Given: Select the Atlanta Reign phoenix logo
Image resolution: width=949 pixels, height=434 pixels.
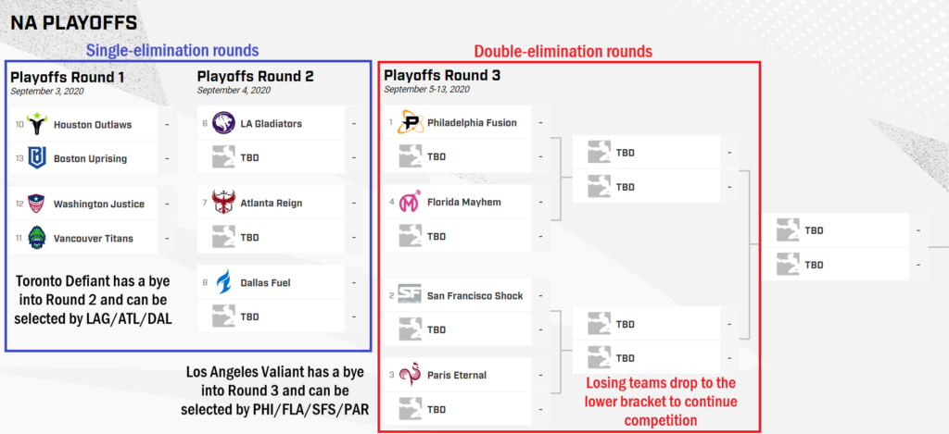Looking at the screenshot, I should tap(224, 203).
